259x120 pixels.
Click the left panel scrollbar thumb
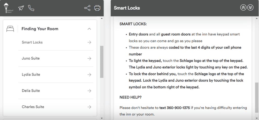102,62
